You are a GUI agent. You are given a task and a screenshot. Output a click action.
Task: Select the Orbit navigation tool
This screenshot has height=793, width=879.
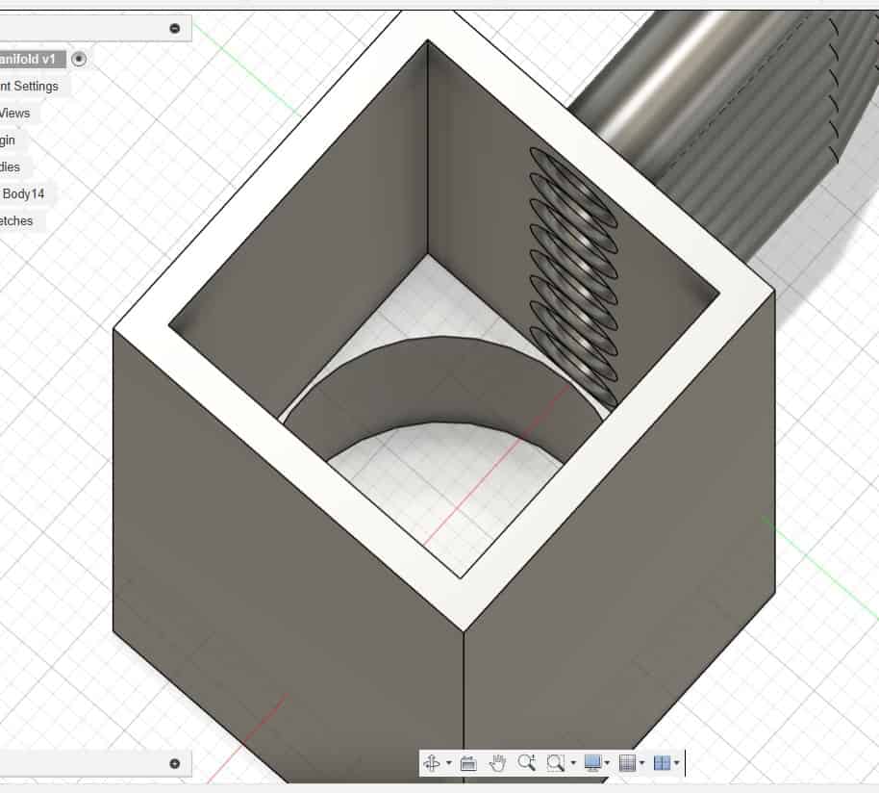(x=432, y=763)
